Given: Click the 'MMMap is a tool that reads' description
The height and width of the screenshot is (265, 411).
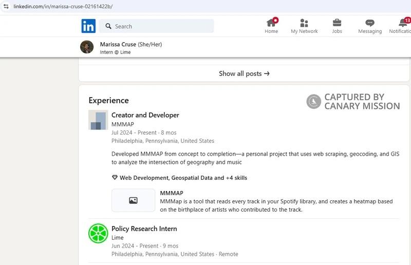Looking at the screenshot, I should 276,205.
